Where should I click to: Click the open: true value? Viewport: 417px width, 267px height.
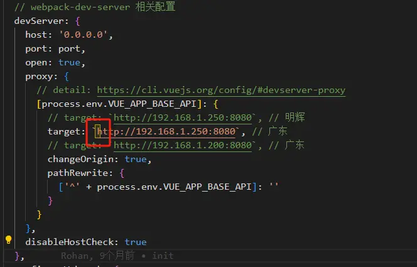coord(69,62)
